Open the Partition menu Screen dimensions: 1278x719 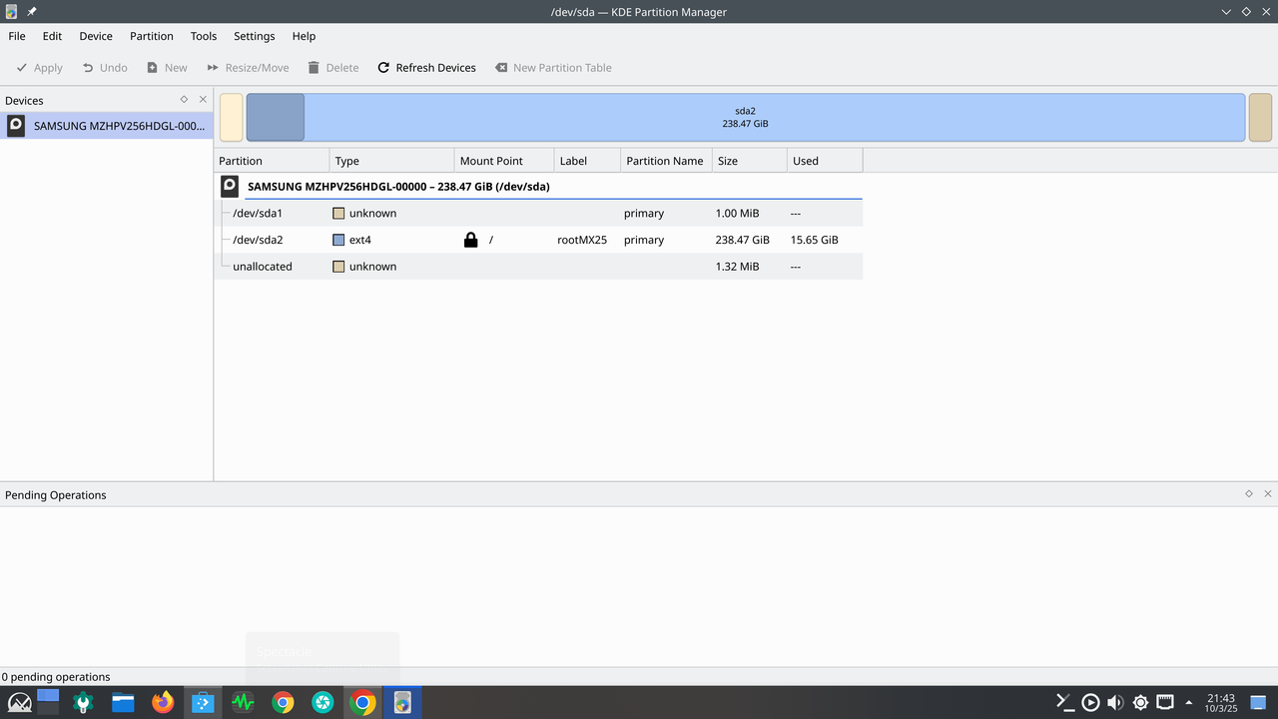click(x=151, y=36)
